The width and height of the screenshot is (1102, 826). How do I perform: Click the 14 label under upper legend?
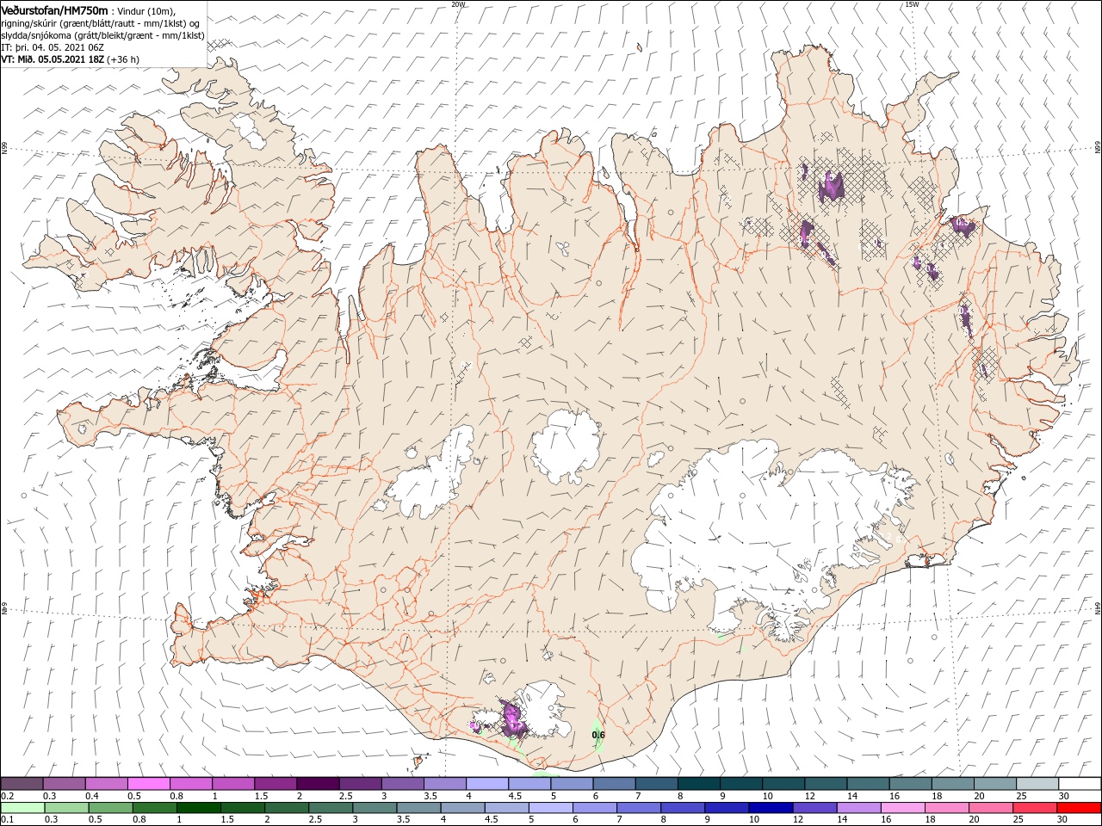click(851, 796)
